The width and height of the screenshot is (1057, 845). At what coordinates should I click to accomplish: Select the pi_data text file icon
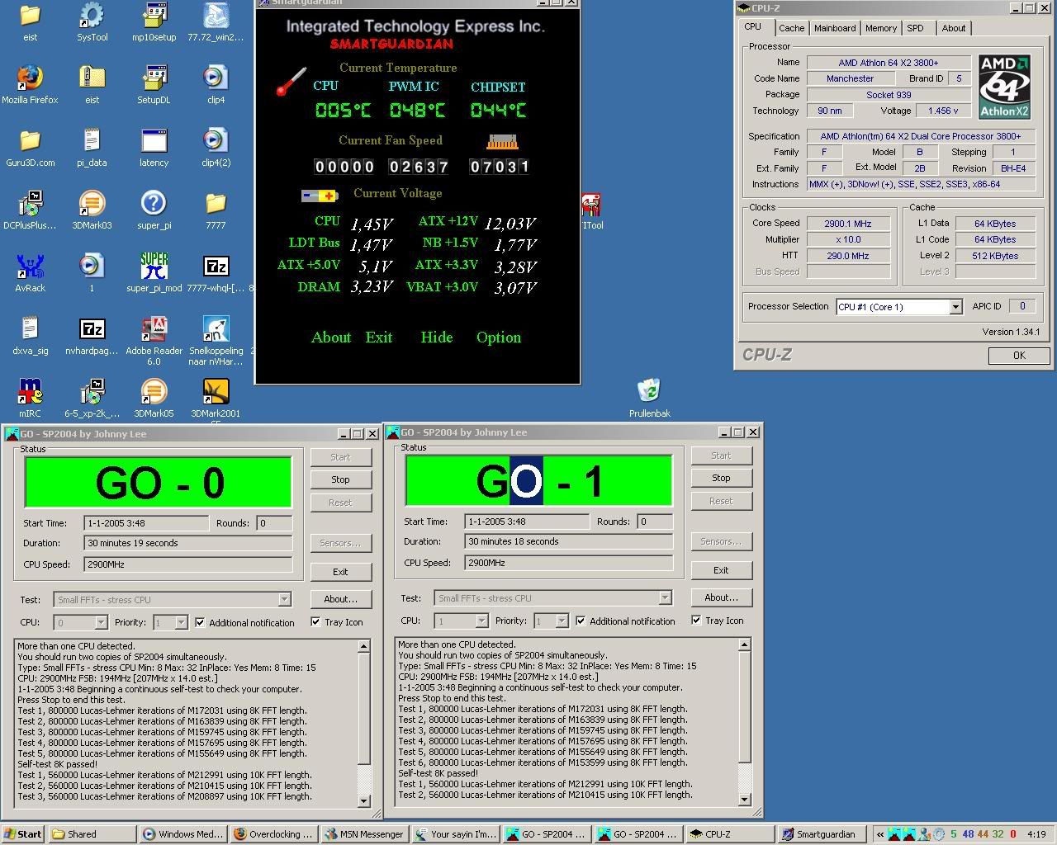[92, 147]
